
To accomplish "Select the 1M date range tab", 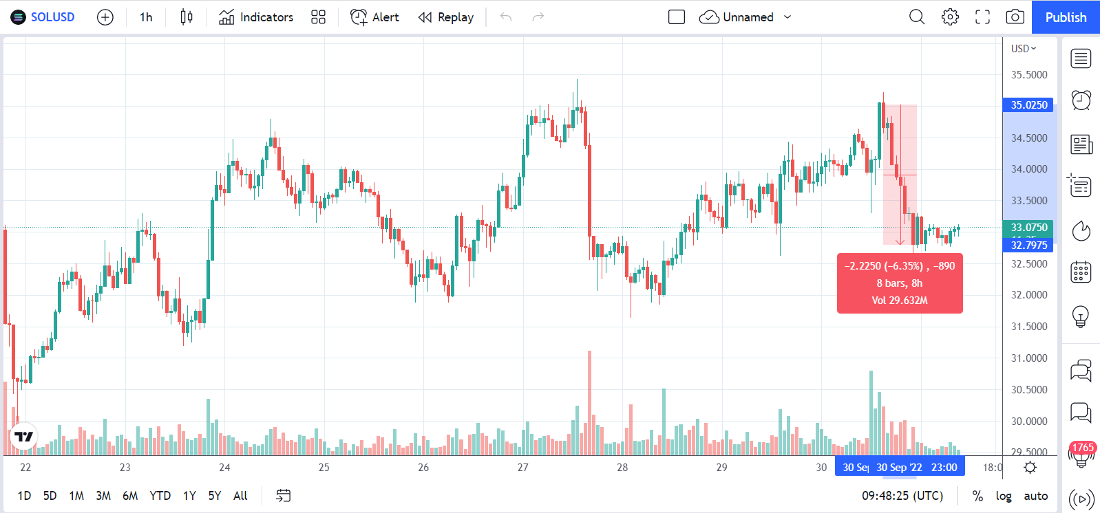I will tap(76, 496).
